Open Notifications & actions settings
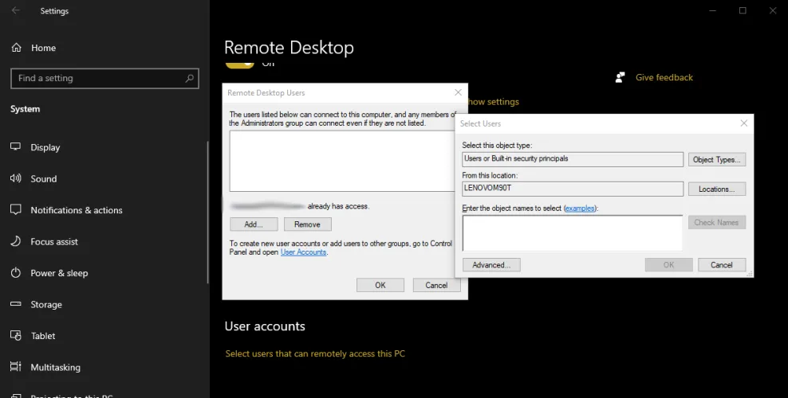The width and height of the screenshot is (788, 398). point(76,210)
